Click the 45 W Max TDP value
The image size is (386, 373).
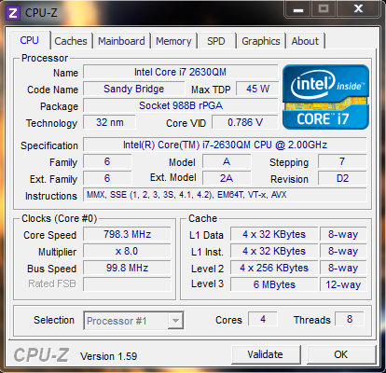pyautogui.click(x=257, y=89)
